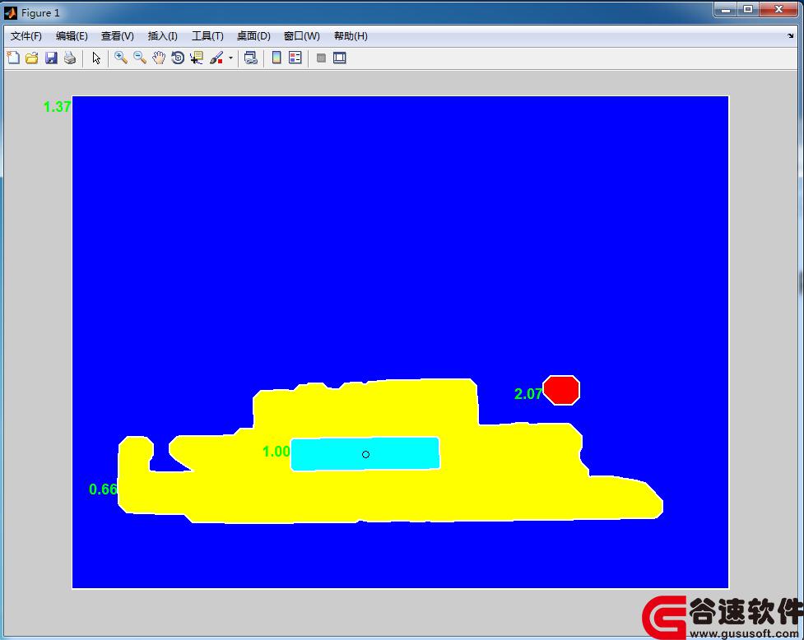Viewport: 804px width, 640px height.
Task: Click the dock figure arrow in the menu bar
Action: point(790,36)
